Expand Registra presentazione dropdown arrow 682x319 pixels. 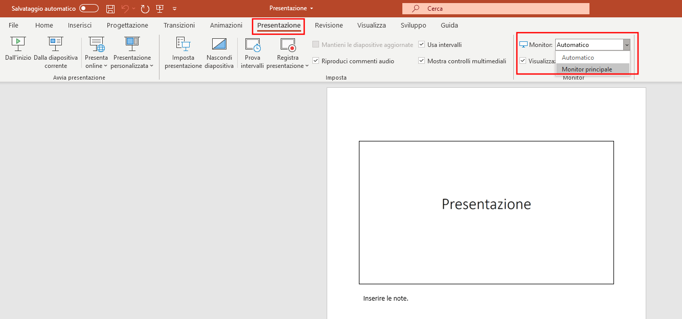click(x=307, y=66)
